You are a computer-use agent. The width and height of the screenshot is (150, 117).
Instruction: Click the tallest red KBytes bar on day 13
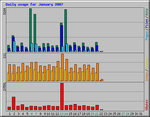click(62, 97)
